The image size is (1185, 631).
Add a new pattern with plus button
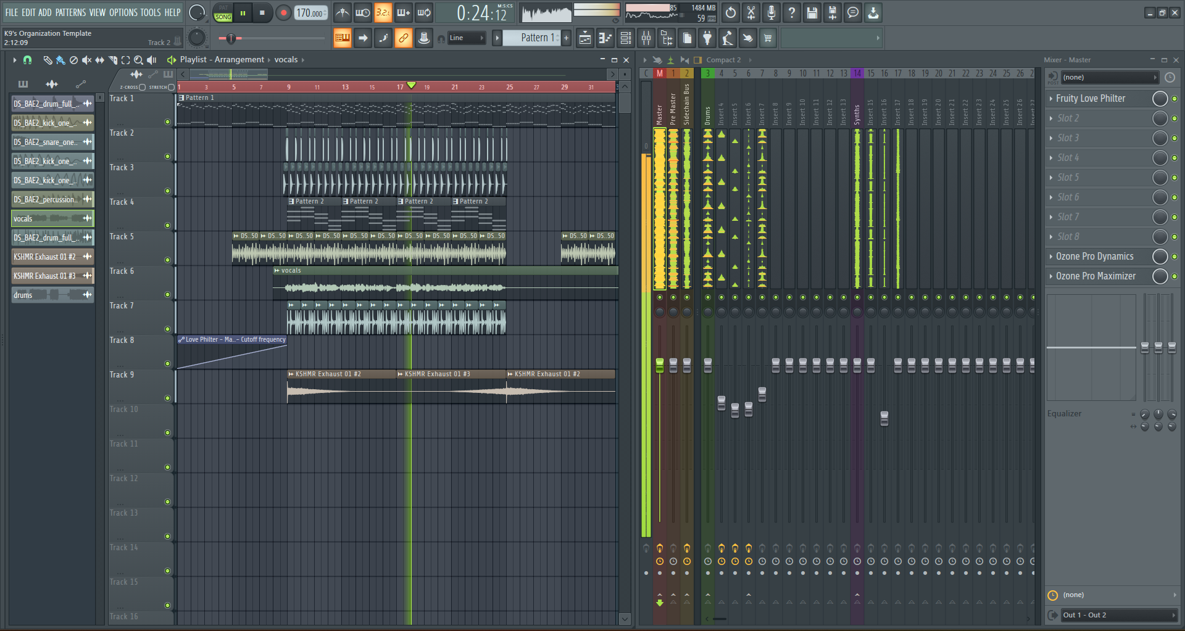pos(566,38)
